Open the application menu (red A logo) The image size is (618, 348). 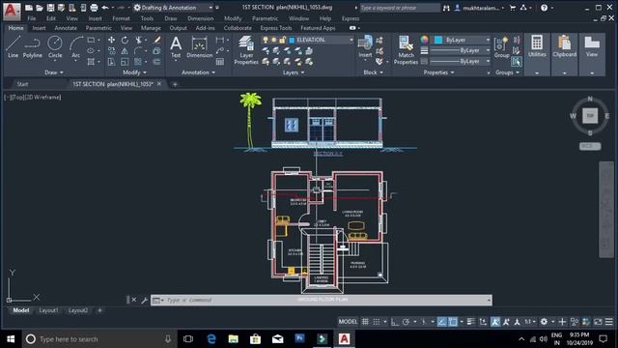[12, 11]
